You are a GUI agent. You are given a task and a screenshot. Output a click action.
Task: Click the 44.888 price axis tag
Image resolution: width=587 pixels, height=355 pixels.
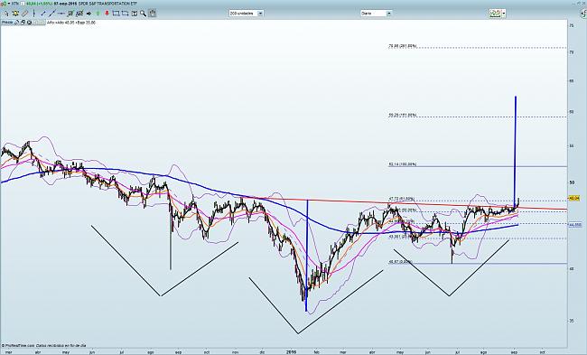coord(575,225)
